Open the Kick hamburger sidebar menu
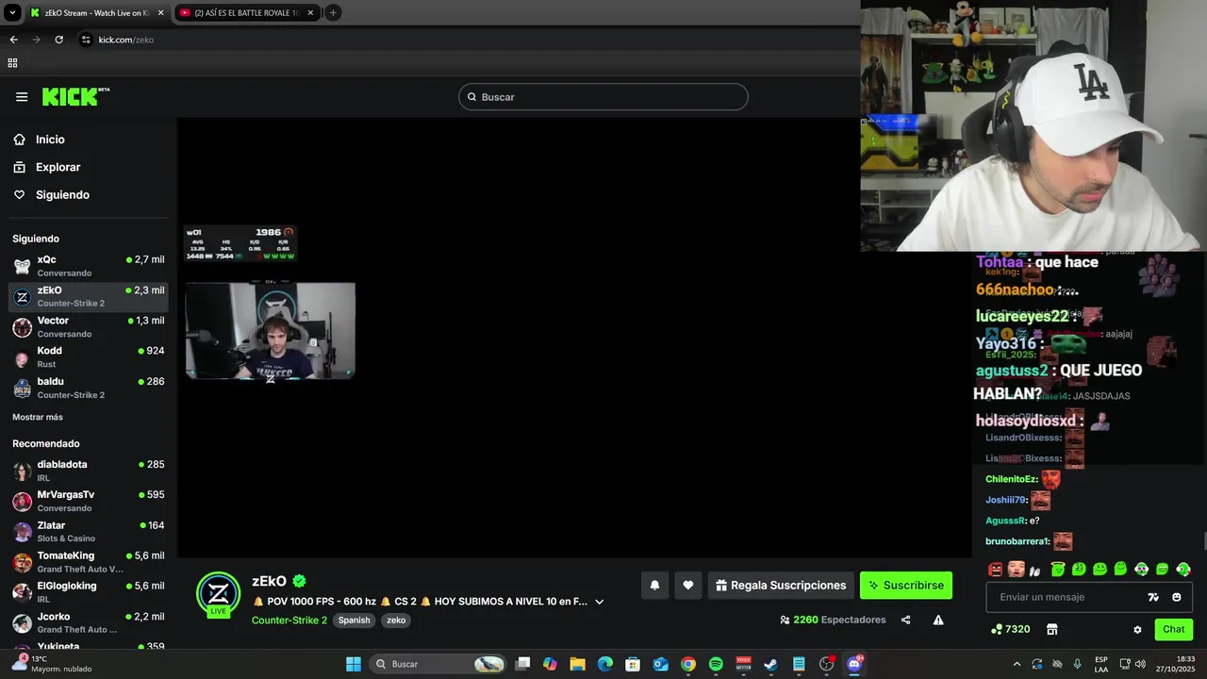1207x679 pixels. [22, 97]
